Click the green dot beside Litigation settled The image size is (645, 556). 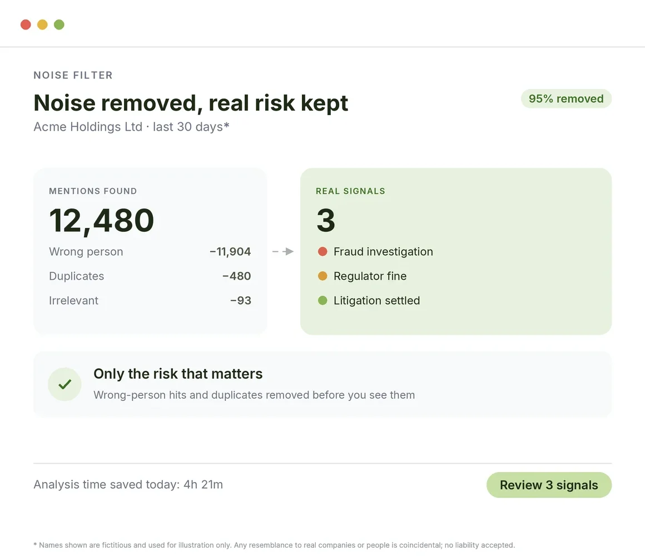click(322, 301)
